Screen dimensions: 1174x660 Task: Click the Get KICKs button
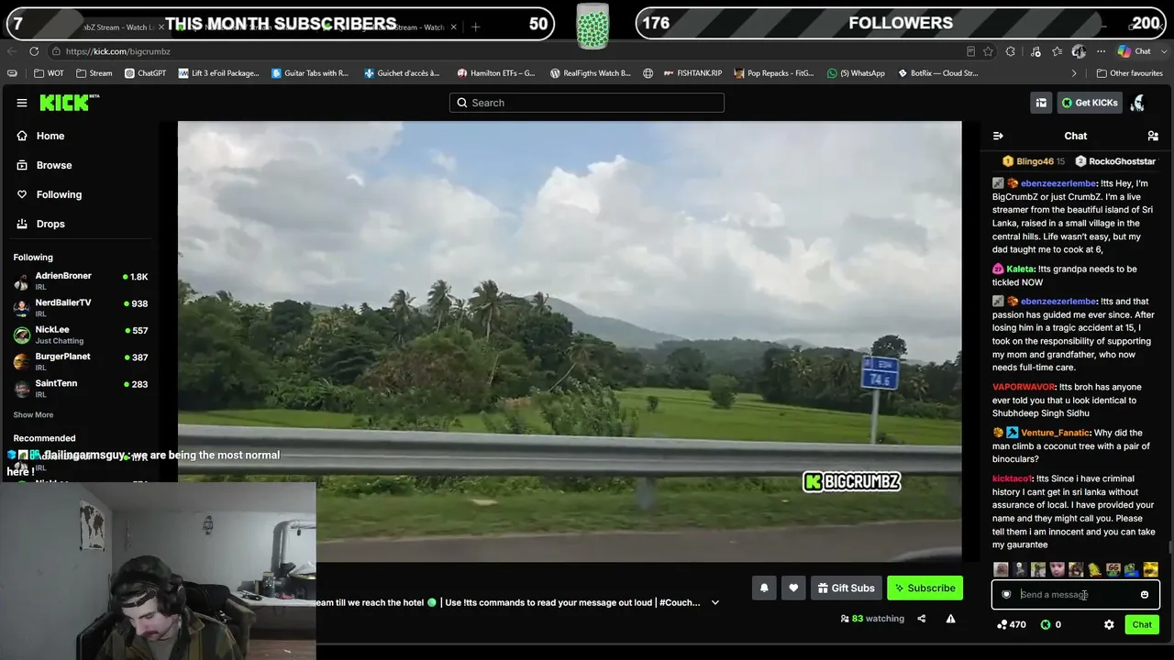[x=1090, y=103]
